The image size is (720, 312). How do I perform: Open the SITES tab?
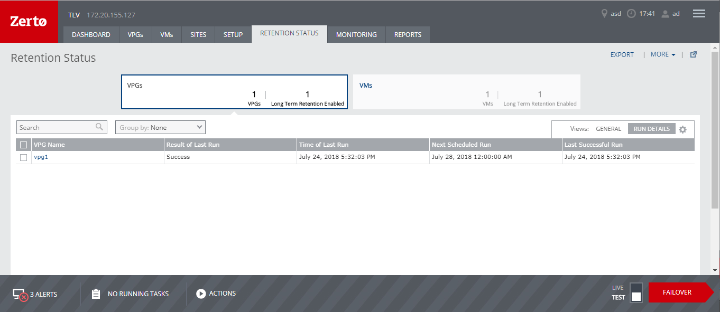click(x=198, y=34)
